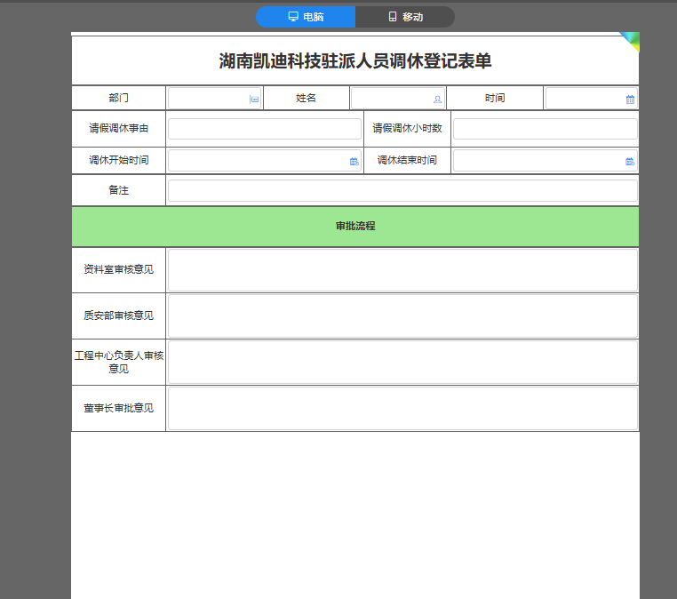Select the green 审批流程 section header

(x=354, y=227)
